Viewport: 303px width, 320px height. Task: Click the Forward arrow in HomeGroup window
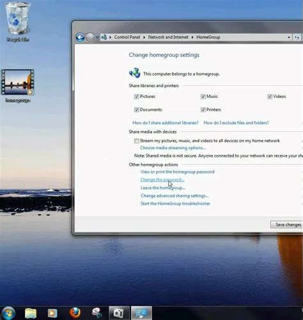(x=90, y=37)
